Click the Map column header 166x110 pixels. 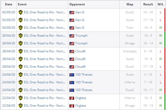click(130, 4)
